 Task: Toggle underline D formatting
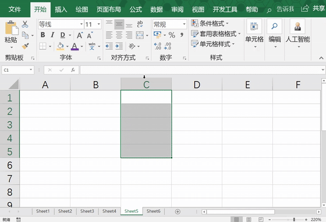click(63, 35)
